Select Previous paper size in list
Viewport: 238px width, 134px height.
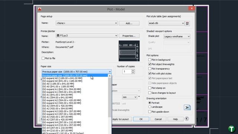(75, 76)
